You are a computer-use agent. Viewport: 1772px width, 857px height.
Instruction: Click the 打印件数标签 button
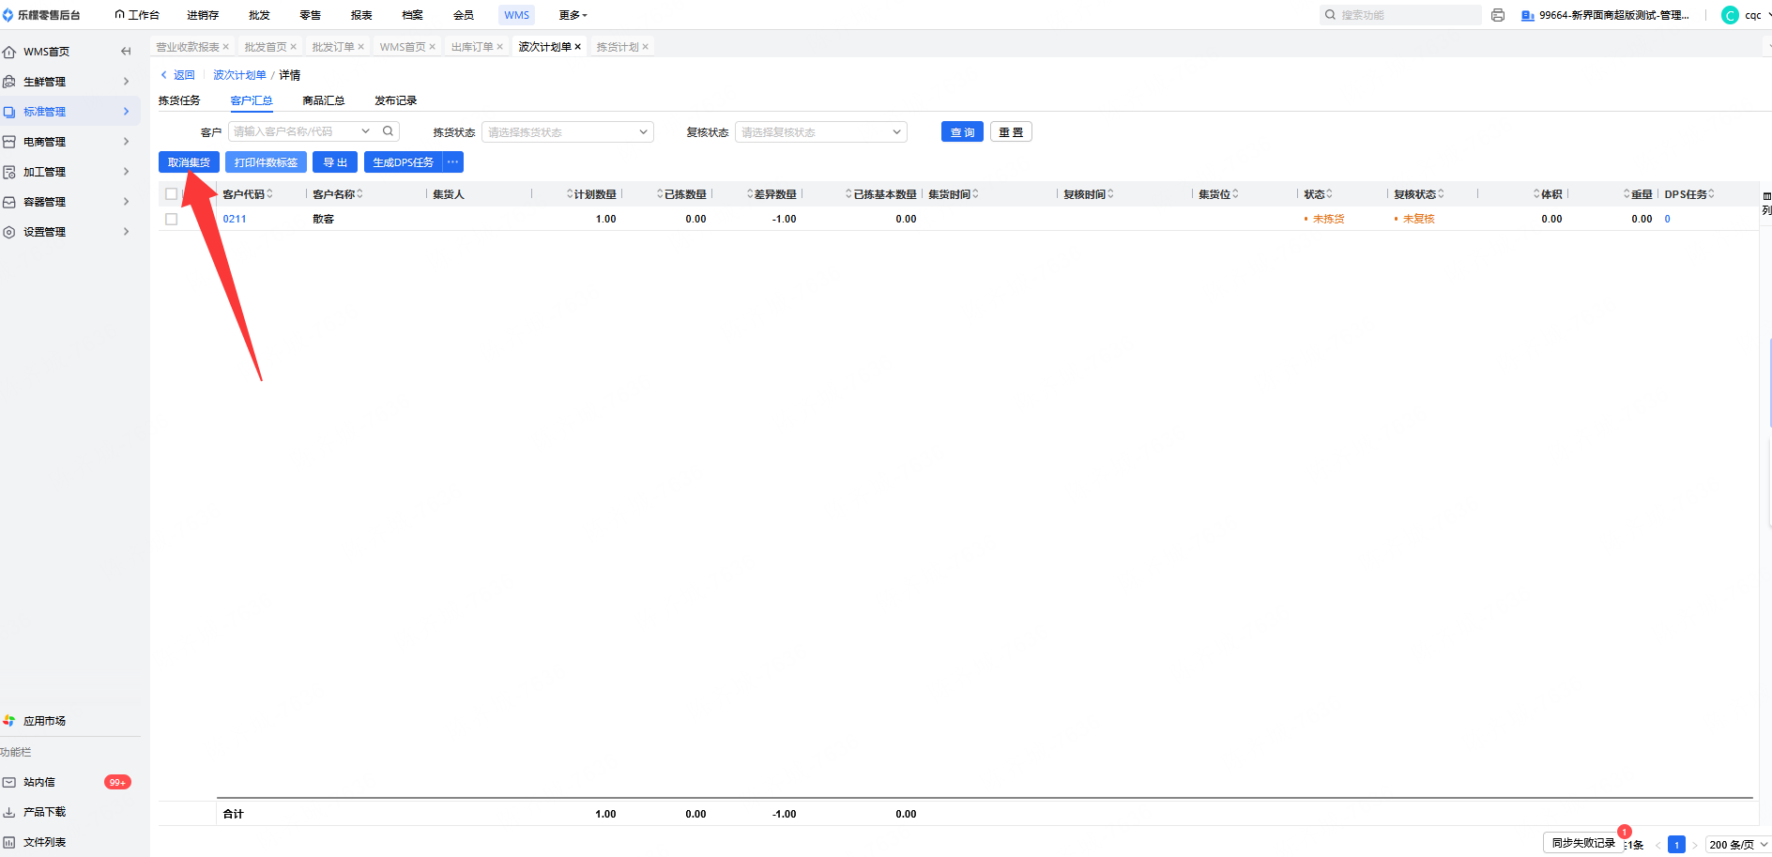pyautogui.click(x=266, y=162)
